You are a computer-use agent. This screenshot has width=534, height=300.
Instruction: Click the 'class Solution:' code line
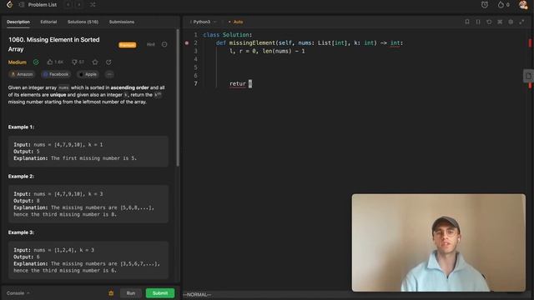pos(228,35)
